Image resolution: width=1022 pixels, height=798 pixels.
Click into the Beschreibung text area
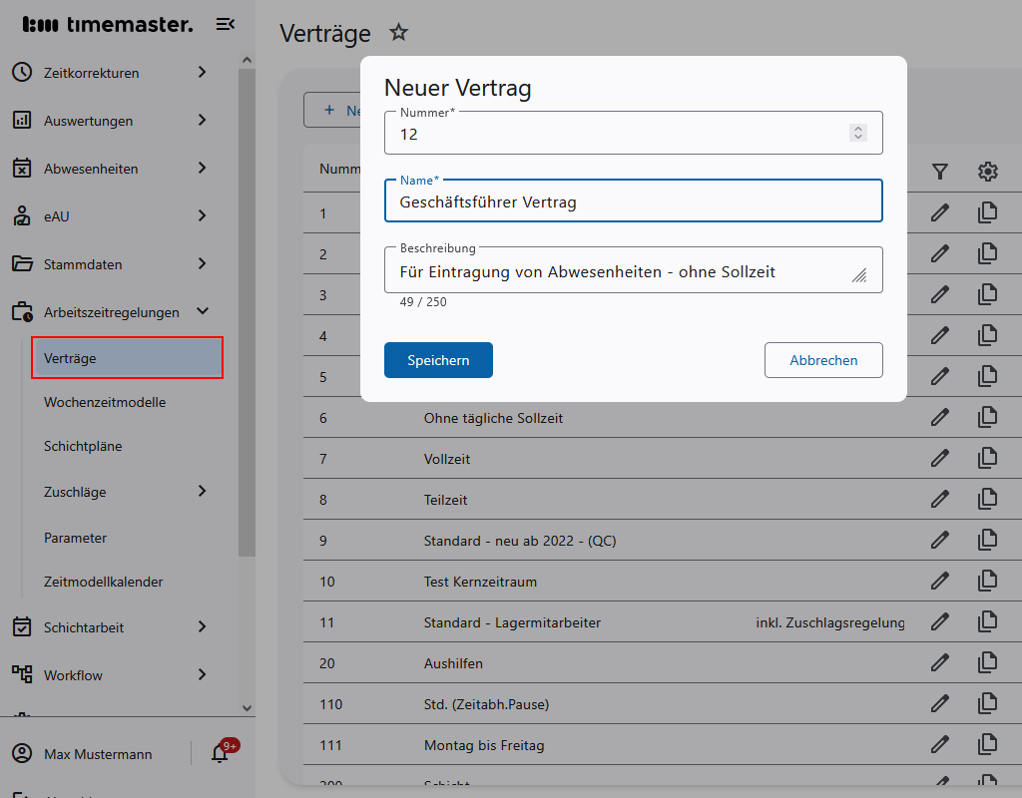point(619,271)
